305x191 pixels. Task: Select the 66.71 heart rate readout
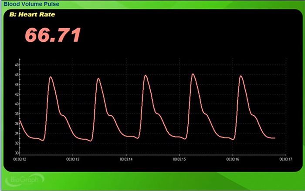tap(53, 35)
